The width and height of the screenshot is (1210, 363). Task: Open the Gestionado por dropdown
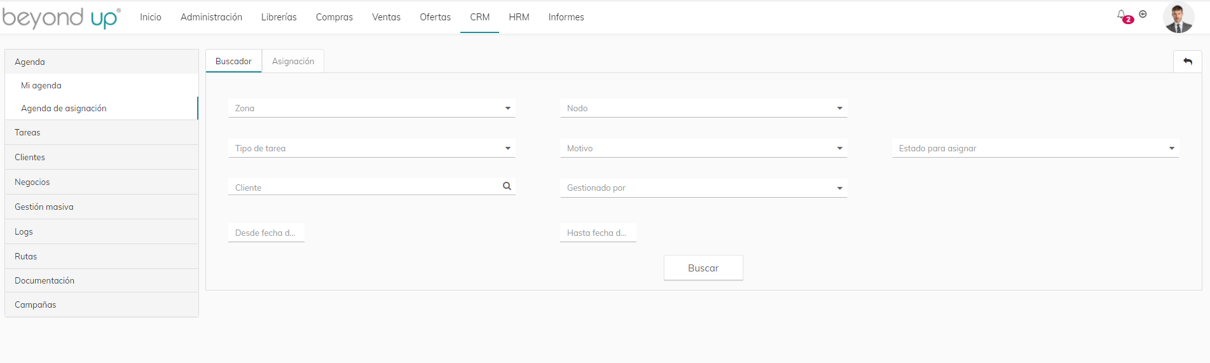point(703,188)
